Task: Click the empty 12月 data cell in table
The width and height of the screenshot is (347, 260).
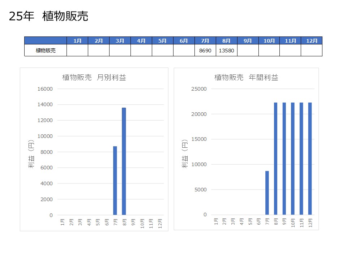Action: (312, 51)
